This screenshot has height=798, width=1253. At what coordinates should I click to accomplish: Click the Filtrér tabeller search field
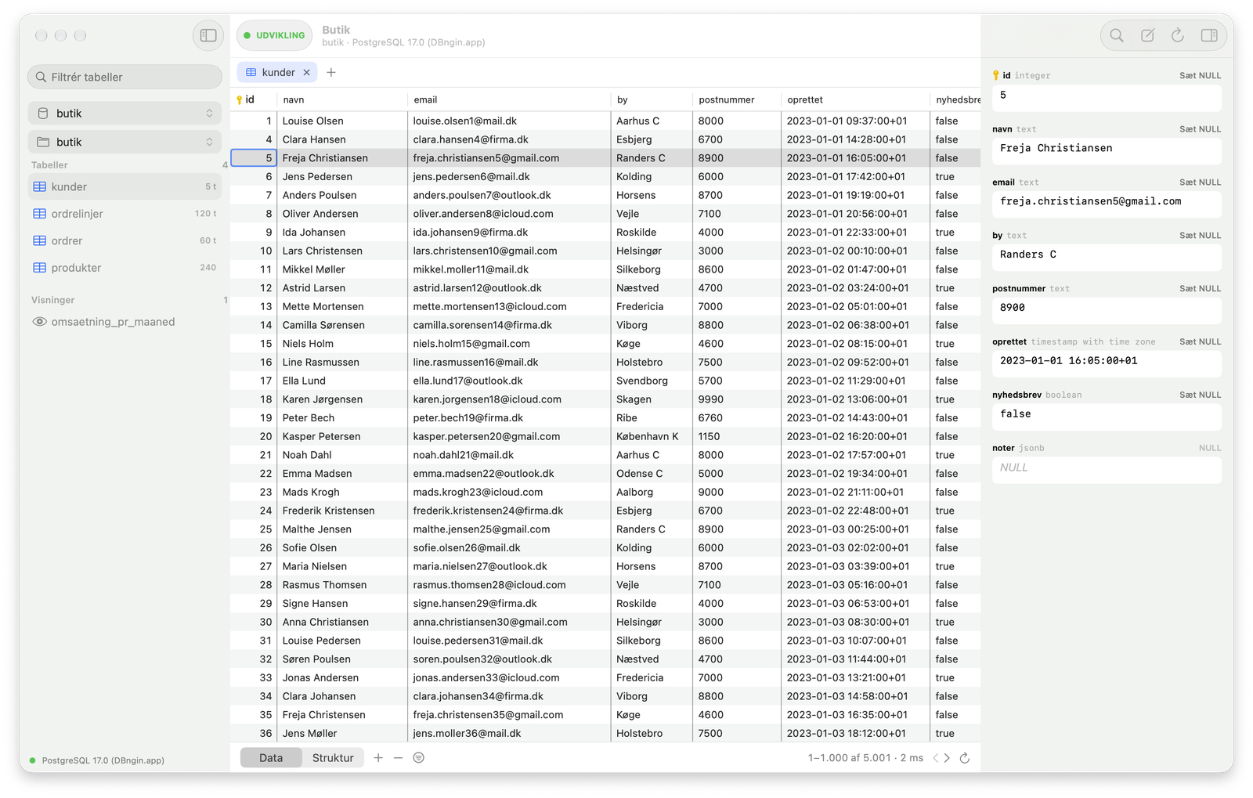coord(125,77)
